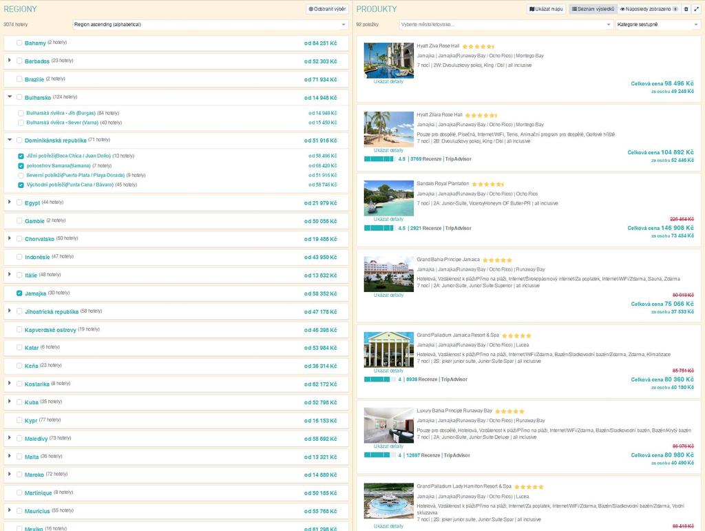Check the Bahamy region checkbox
The image size is (705, 531).
19,43
